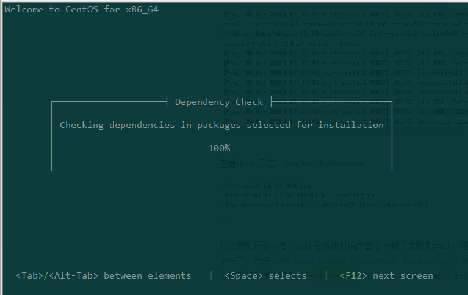Click the Welcome to CentOS for x86_64 header
The width and height of the screenshot is (468, 295).
[x=82, y=9]
